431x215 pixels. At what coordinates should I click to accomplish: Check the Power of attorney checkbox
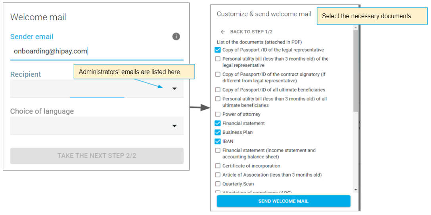coord(218,114)
